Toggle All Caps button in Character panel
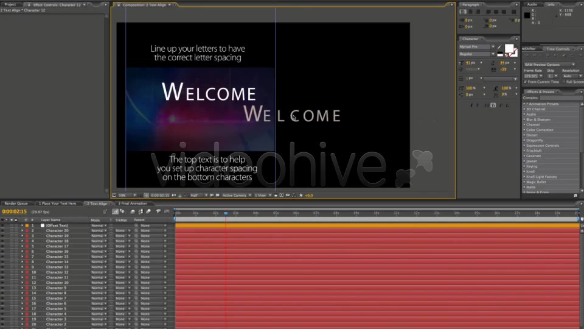 (x=487, y=105)
